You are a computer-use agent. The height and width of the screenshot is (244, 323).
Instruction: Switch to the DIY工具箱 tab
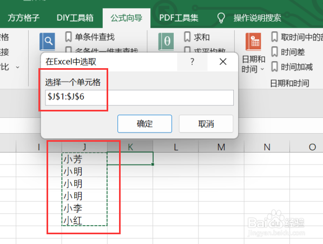coord(75,18)
